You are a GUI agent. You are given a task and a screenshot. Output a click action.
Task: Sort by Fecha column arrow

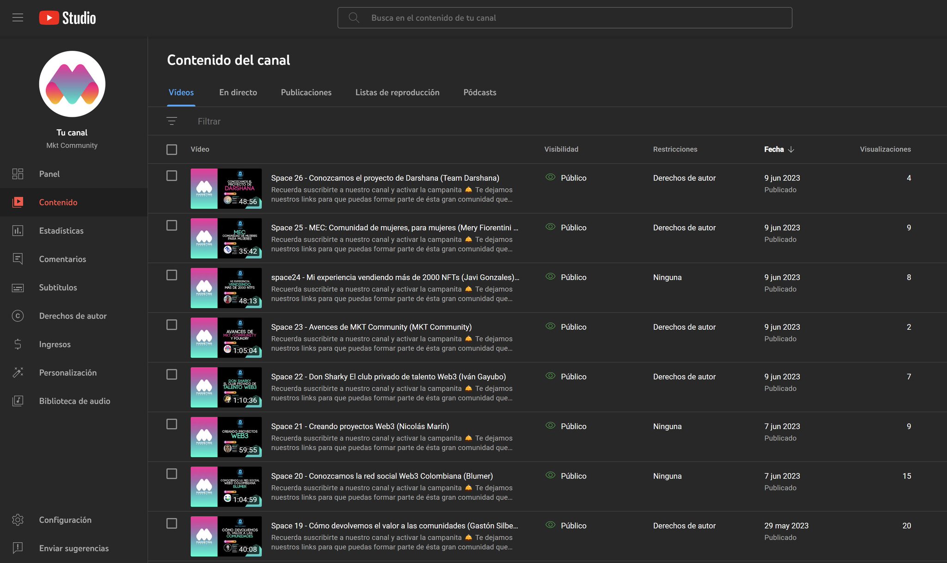click(791, 149)
